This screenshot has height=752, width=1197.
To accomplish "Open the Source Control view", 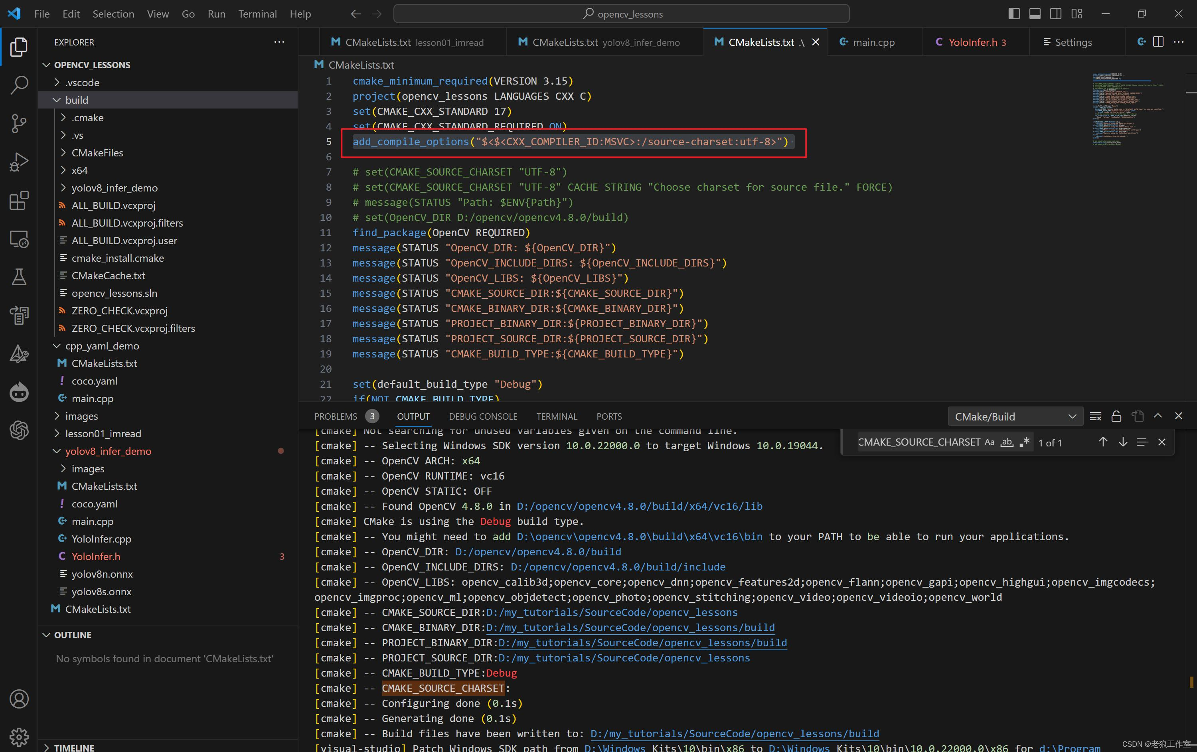I will pos(19,124).
